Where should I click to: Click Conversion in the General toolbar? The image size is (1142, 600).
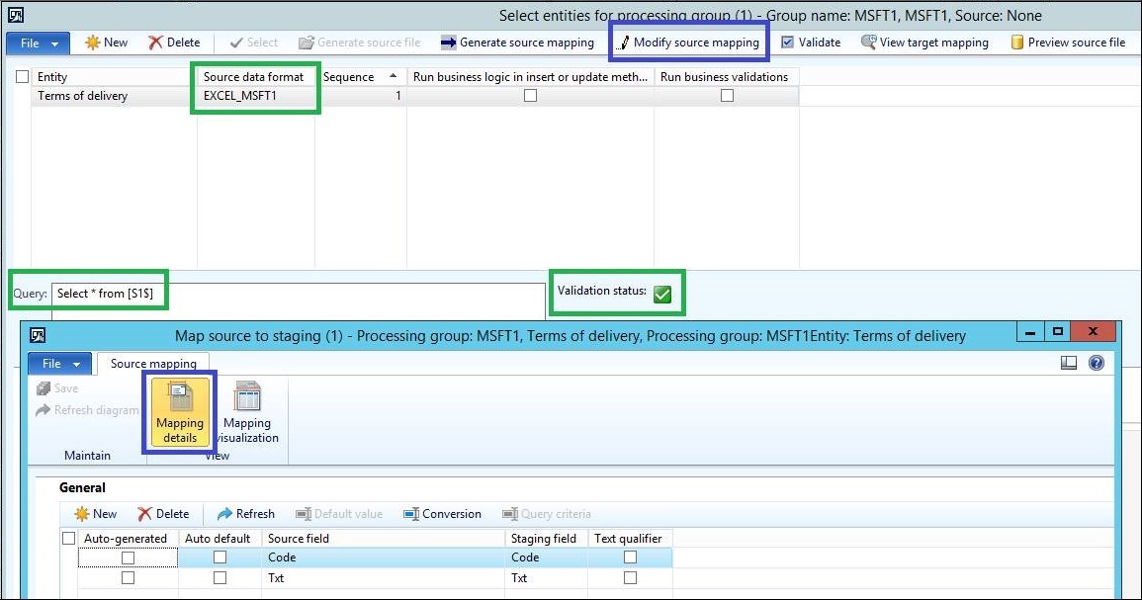click(442, 514)
